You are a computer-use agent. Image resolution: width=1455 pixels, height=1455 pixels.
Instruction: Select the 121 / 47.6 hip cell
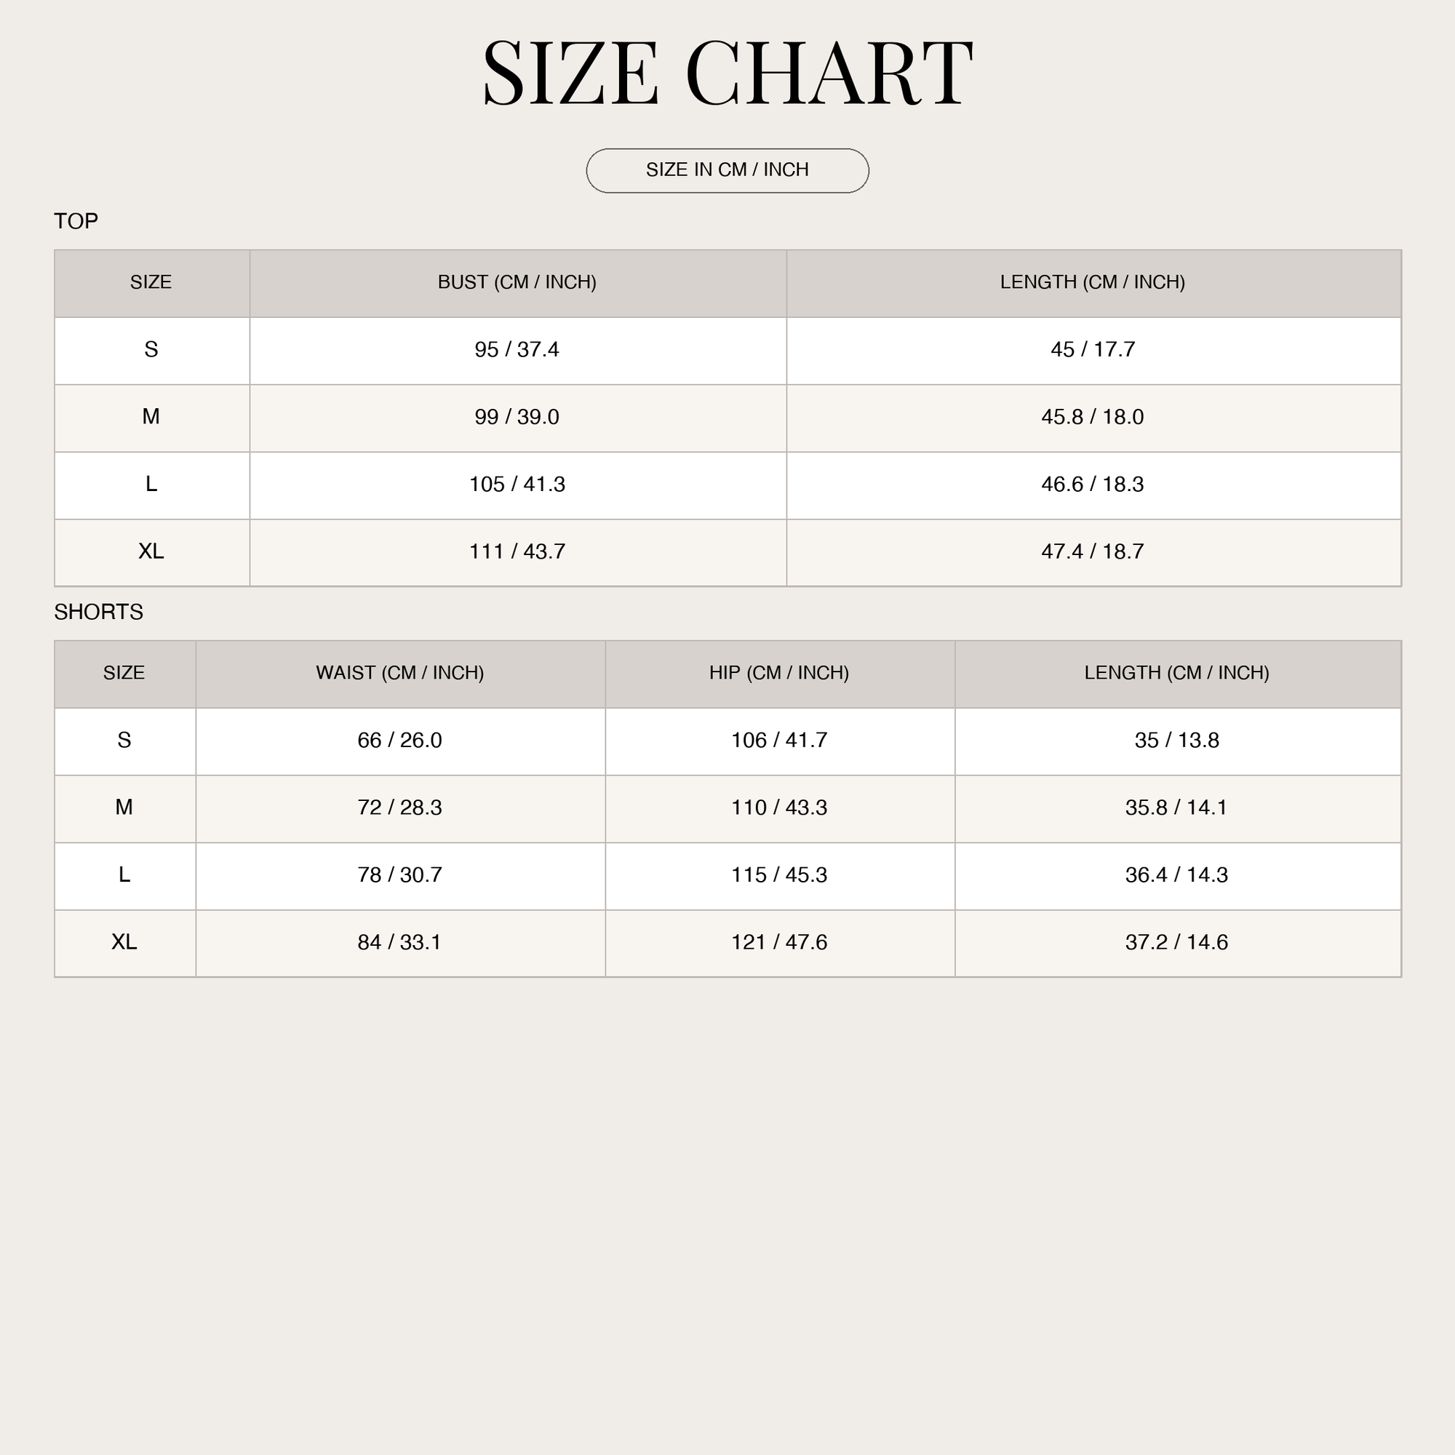coord(780,943)
